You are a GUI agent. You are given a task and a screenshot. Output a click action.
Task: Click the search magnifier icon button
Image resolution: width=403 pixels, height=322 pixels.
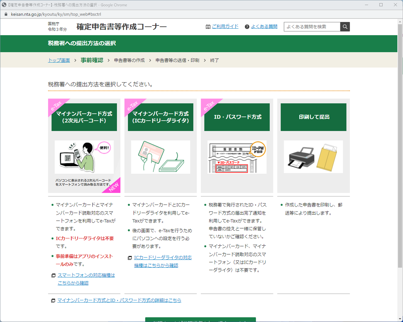pyautogui.click(x=345, y=27)
